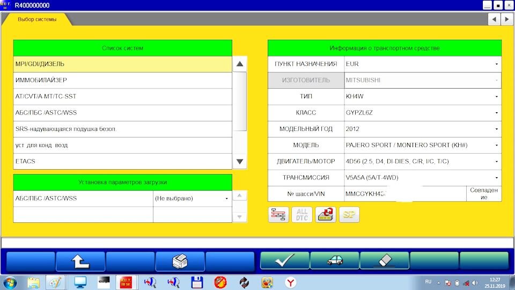Go to next page arrow top right
Screen dimensions: 515x290
(x=507, y=19)
